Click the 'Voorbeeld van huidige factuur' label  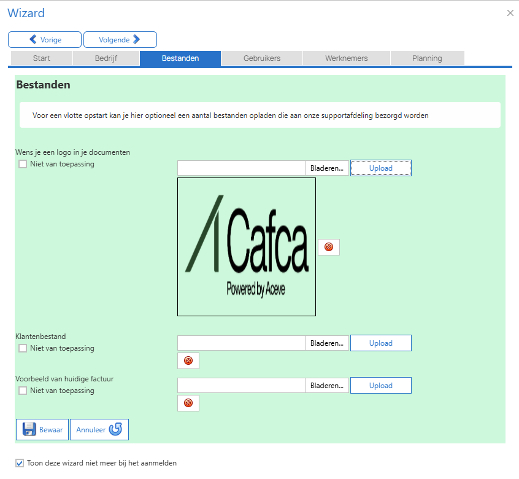(x=64, y=379)
